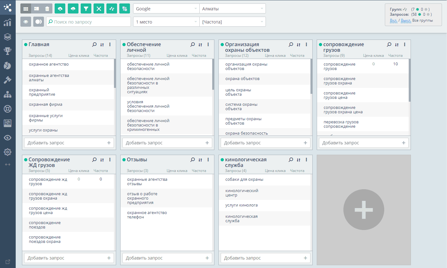
Task: Click the connected squares grouping button
Action: (x=125, y=9)
